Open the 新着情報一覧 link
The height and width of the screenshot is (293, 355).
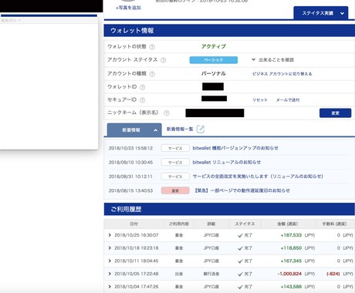(x=180, y=129)
